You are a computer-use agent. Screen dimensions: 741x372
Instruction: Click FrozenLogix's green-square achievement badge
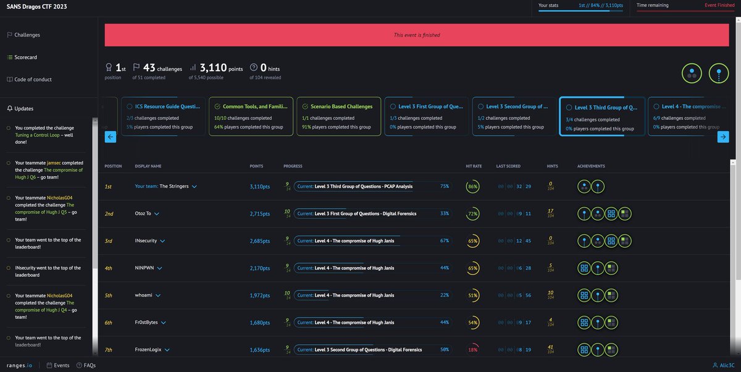click(611, 350)
